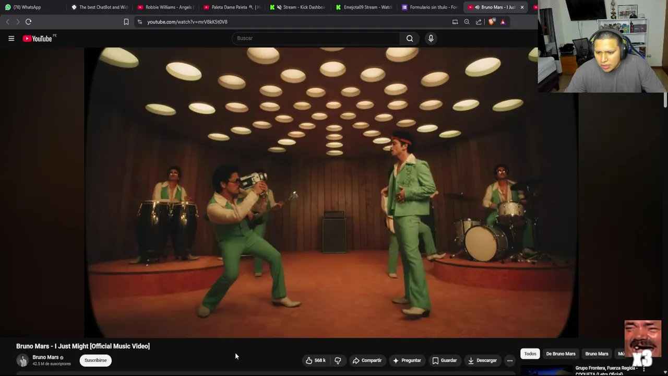Open the zoom magnifier icon in address bar

467,22
